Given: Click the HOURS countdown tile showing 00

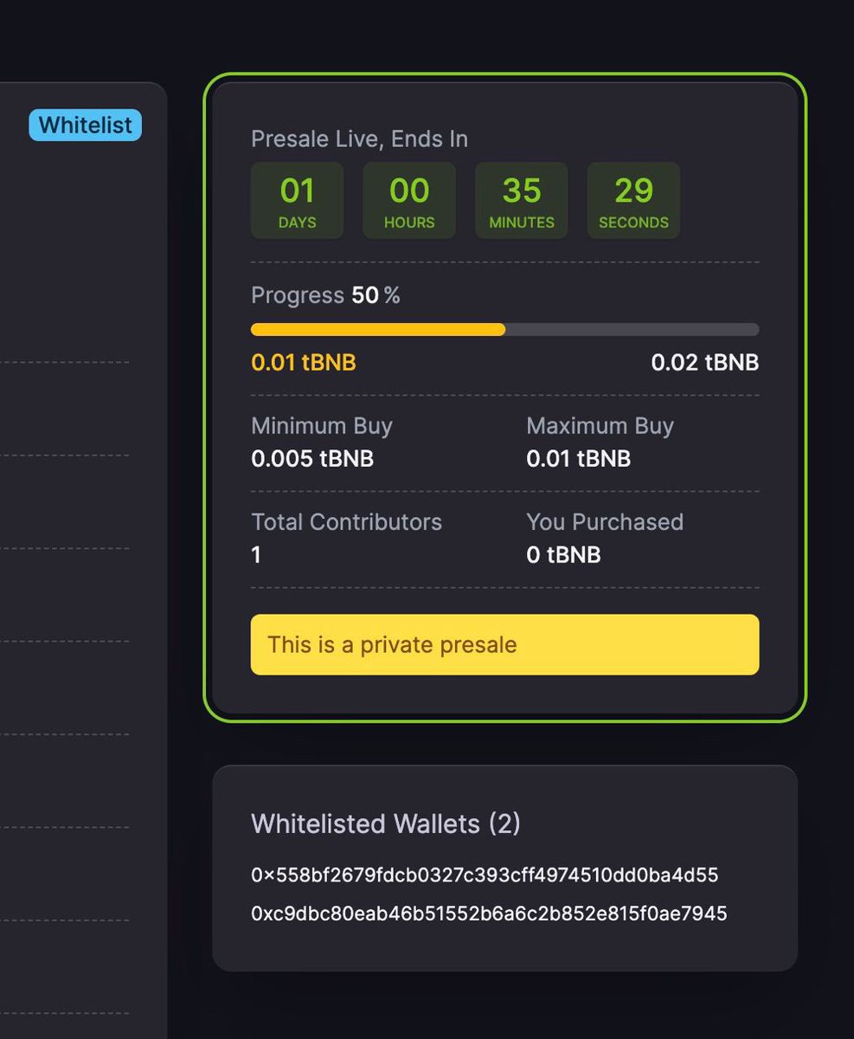Looking at the screenshot, I should tap(408, 200).
